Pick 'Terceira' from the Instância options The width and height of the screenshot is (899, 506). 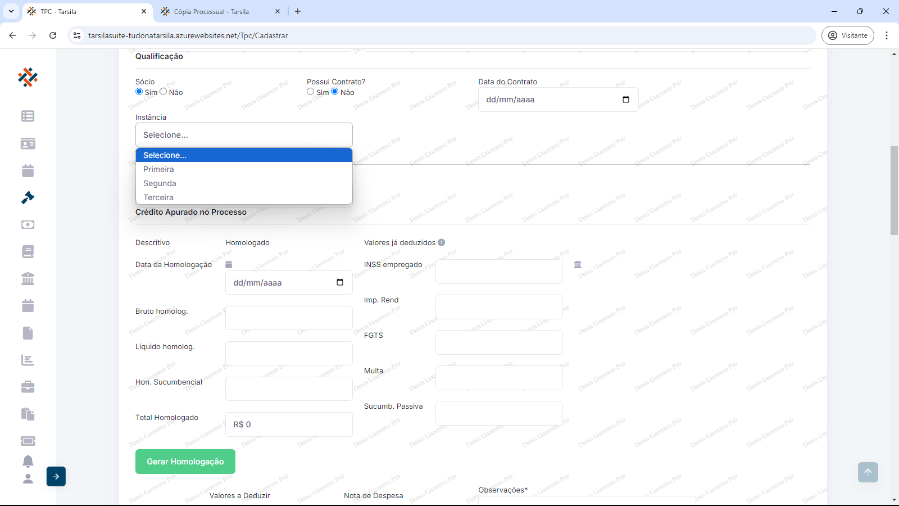coord(158,197)
